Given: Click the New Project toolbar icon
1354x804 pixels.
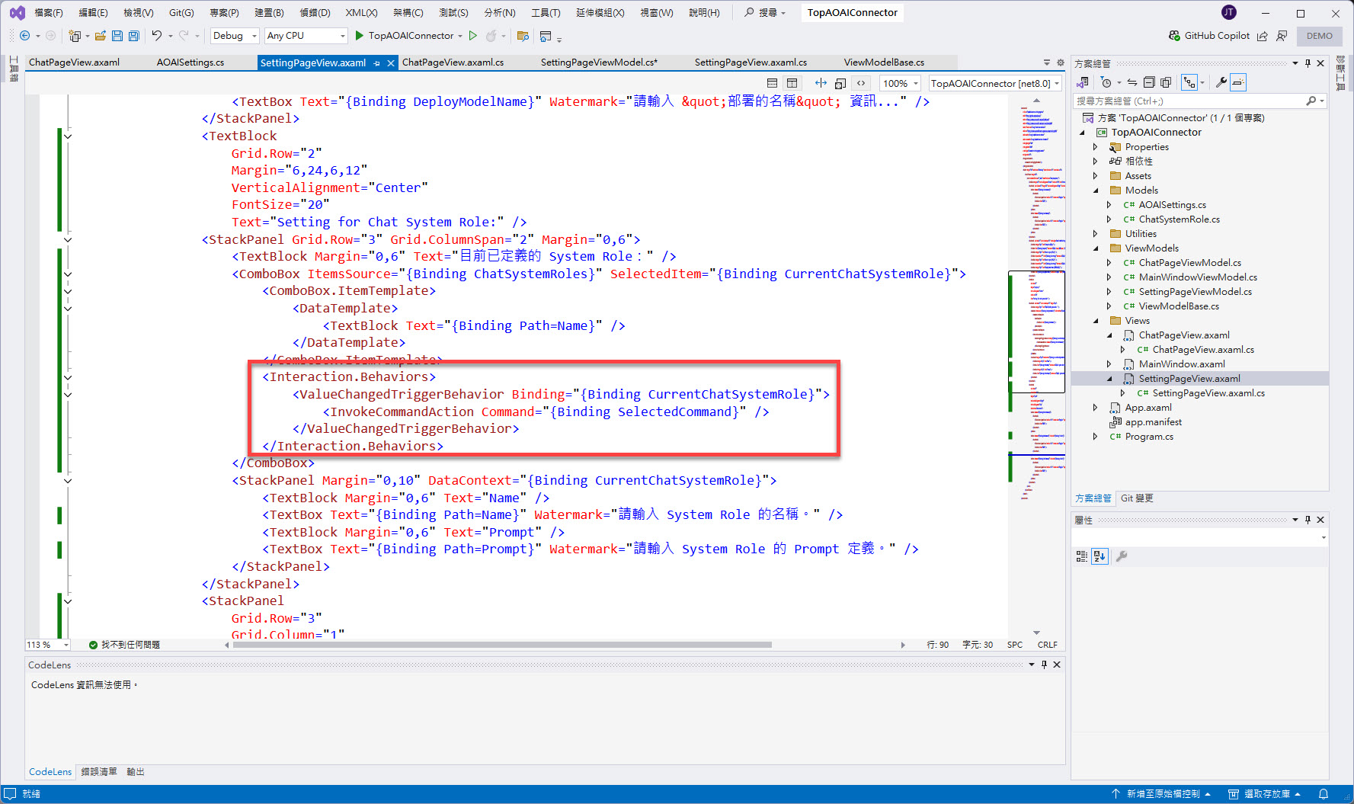Looking at the screenshot, I should pyautogui.click(x=75, y=36).
